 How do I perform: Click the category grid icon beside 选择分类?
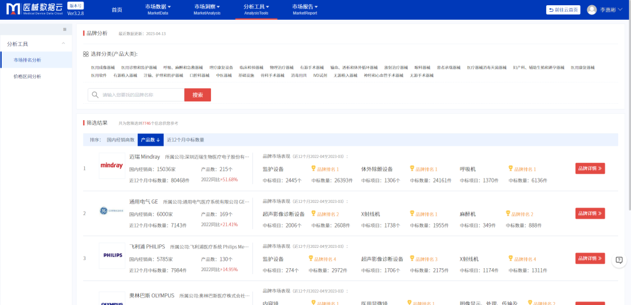[x=86, y=54]
